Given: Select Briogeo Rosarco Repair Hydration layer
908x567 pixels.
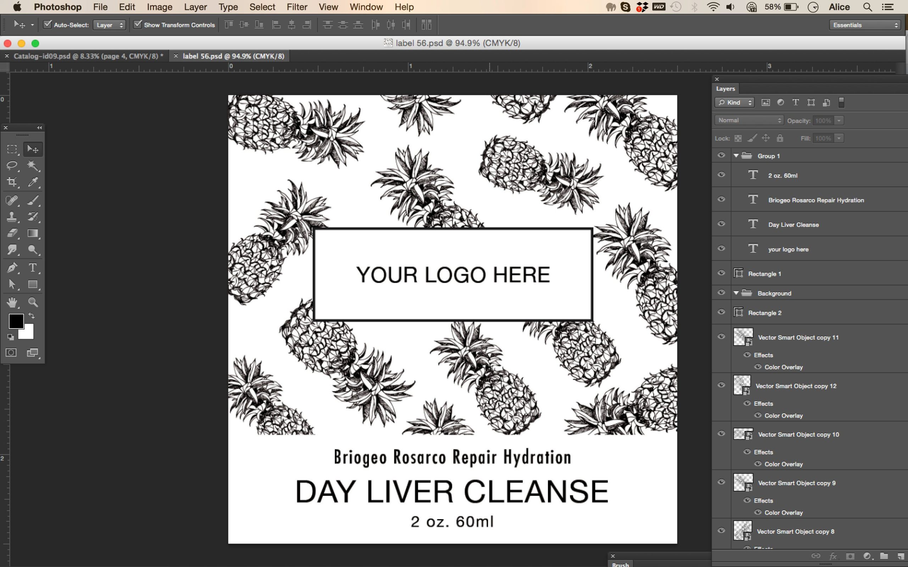Looking at the screenshot, I should 816,200.
